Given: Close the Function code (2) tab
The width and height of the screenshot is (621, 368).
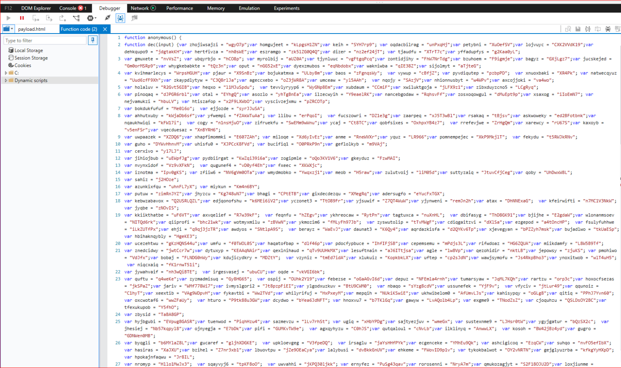Looking at the screenshot, I should click(105, 29).
